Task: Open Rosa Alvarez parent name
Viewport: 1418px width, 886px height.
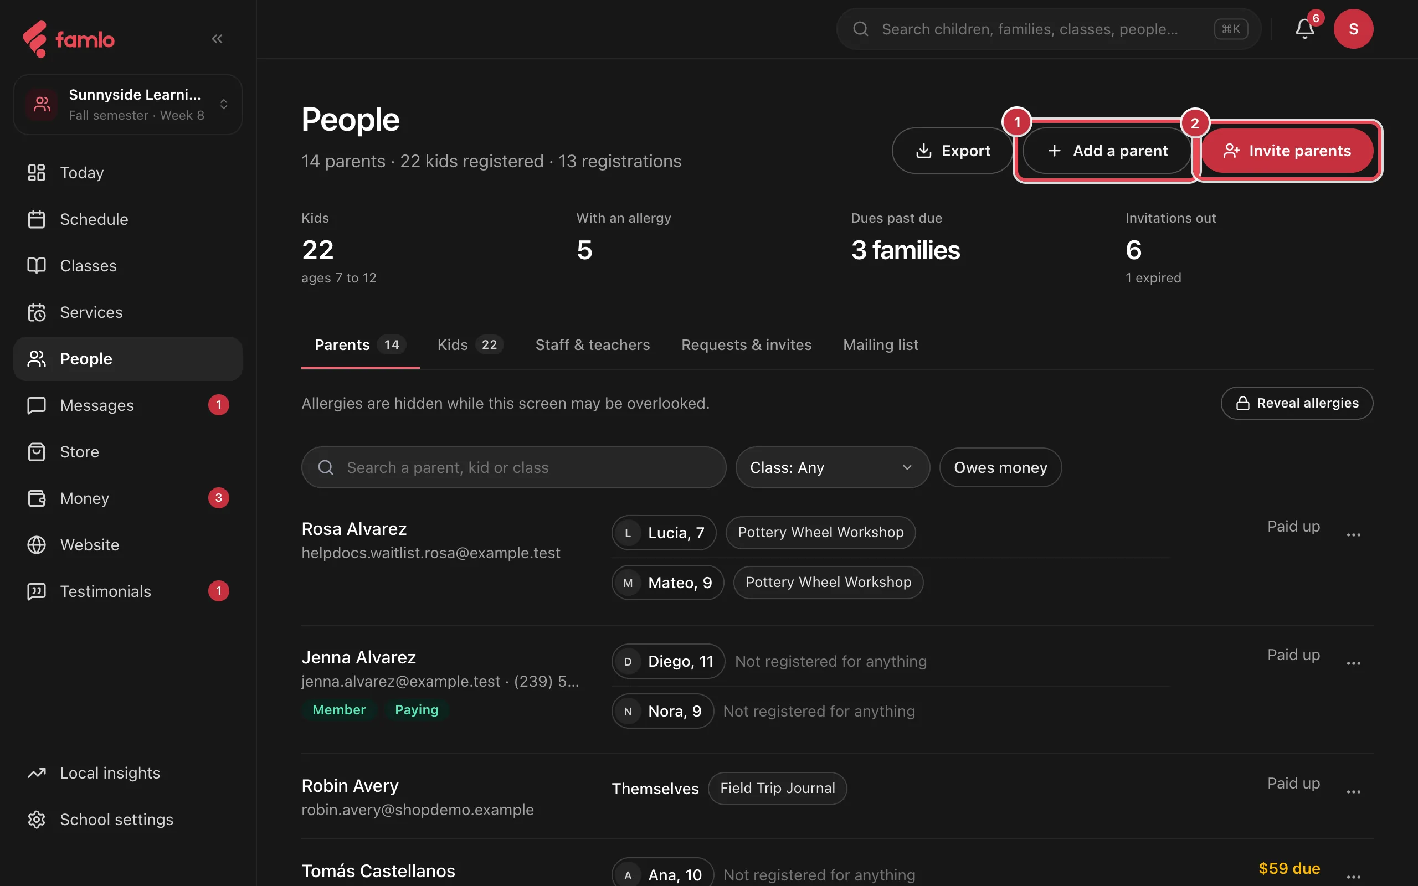Action: click(354, 528)
